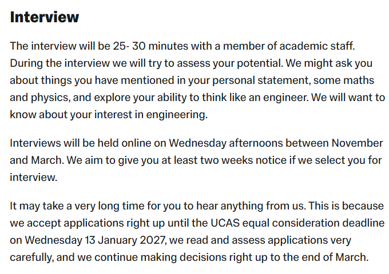Click the word "maths" in first paragraph
This screenshot has height=274, width=389.
tap(359, 80)
